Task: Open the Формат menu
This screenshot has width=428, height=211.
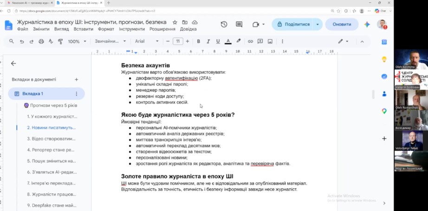Action: [x=106, y=29]
